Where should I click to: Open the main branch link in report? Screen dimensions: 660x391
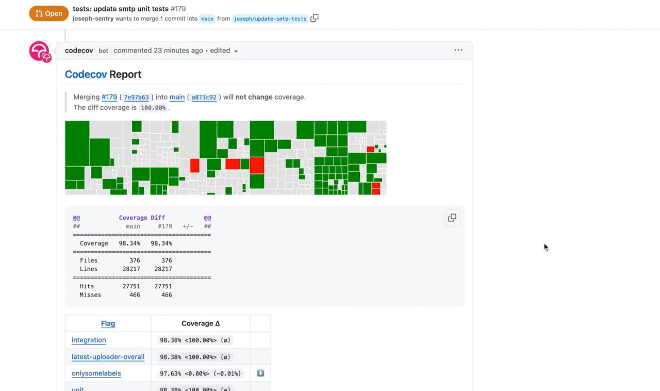click(177, 97)
